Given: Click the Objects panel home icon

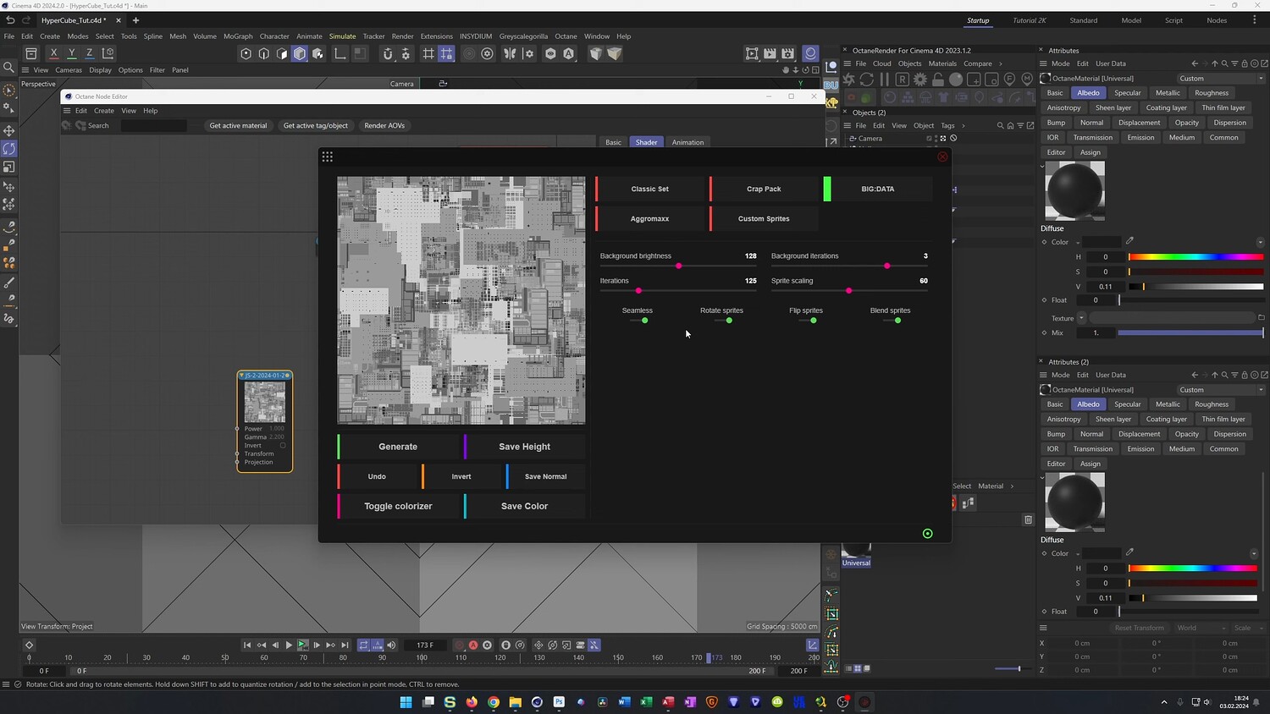Looking at the screenshot, I should [x=1010, y=125].
